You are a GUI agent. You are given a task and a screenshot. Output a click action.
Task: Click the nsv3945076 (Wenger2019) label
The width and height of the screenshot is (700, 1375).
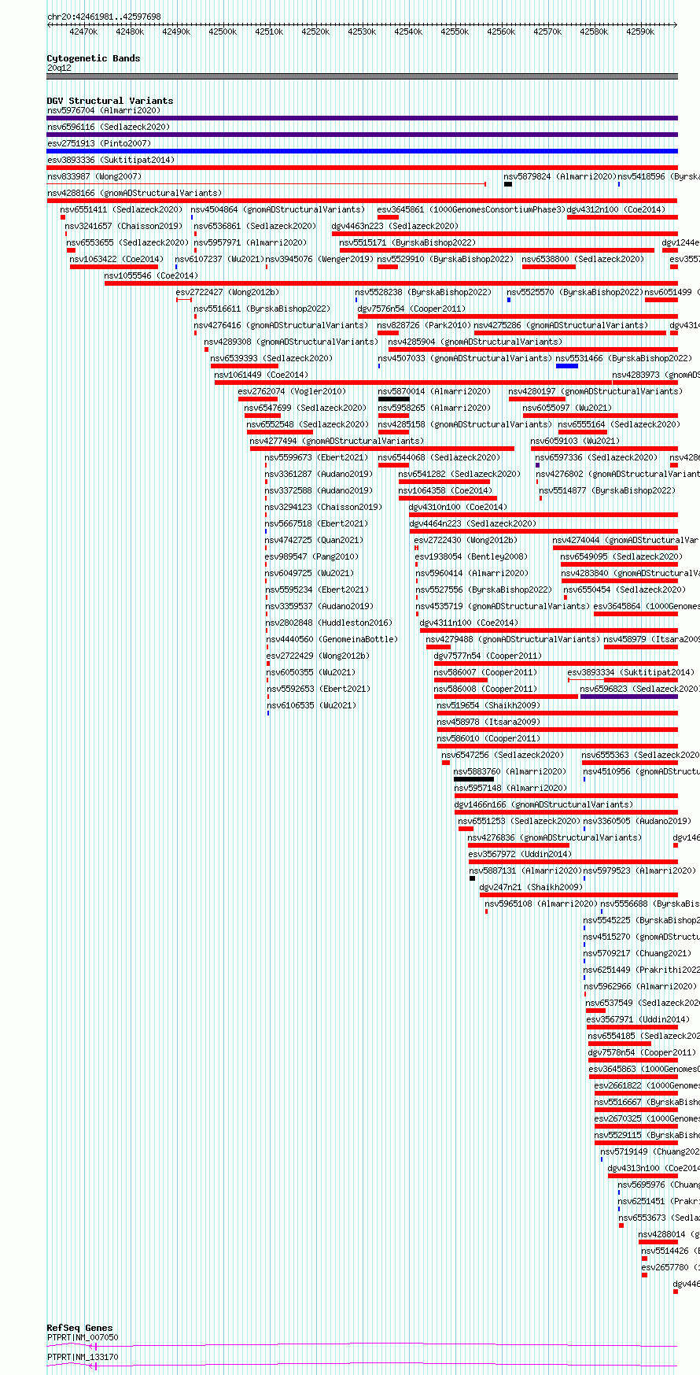pyautogui.click(x=319, y=259)
